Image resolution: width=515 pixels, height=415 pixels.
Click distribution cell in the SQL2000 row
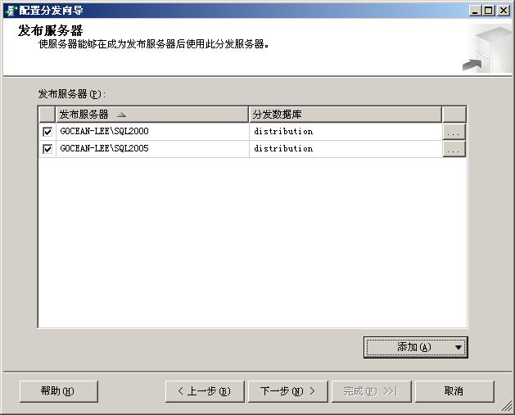coord(346,132)
